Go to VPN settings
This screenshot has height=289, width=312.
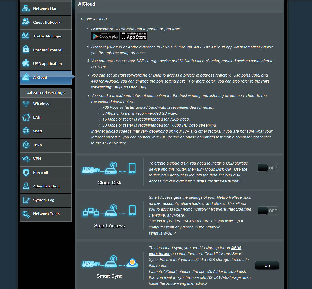tap(46, 159)
